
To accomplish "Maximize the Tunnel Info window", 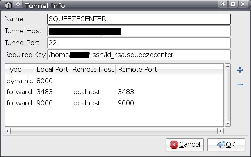I will click(x=233, y=4).
